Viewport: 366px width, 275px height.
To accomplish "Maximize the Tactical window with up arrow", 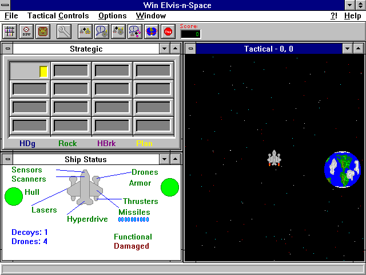I will (359, 49).
